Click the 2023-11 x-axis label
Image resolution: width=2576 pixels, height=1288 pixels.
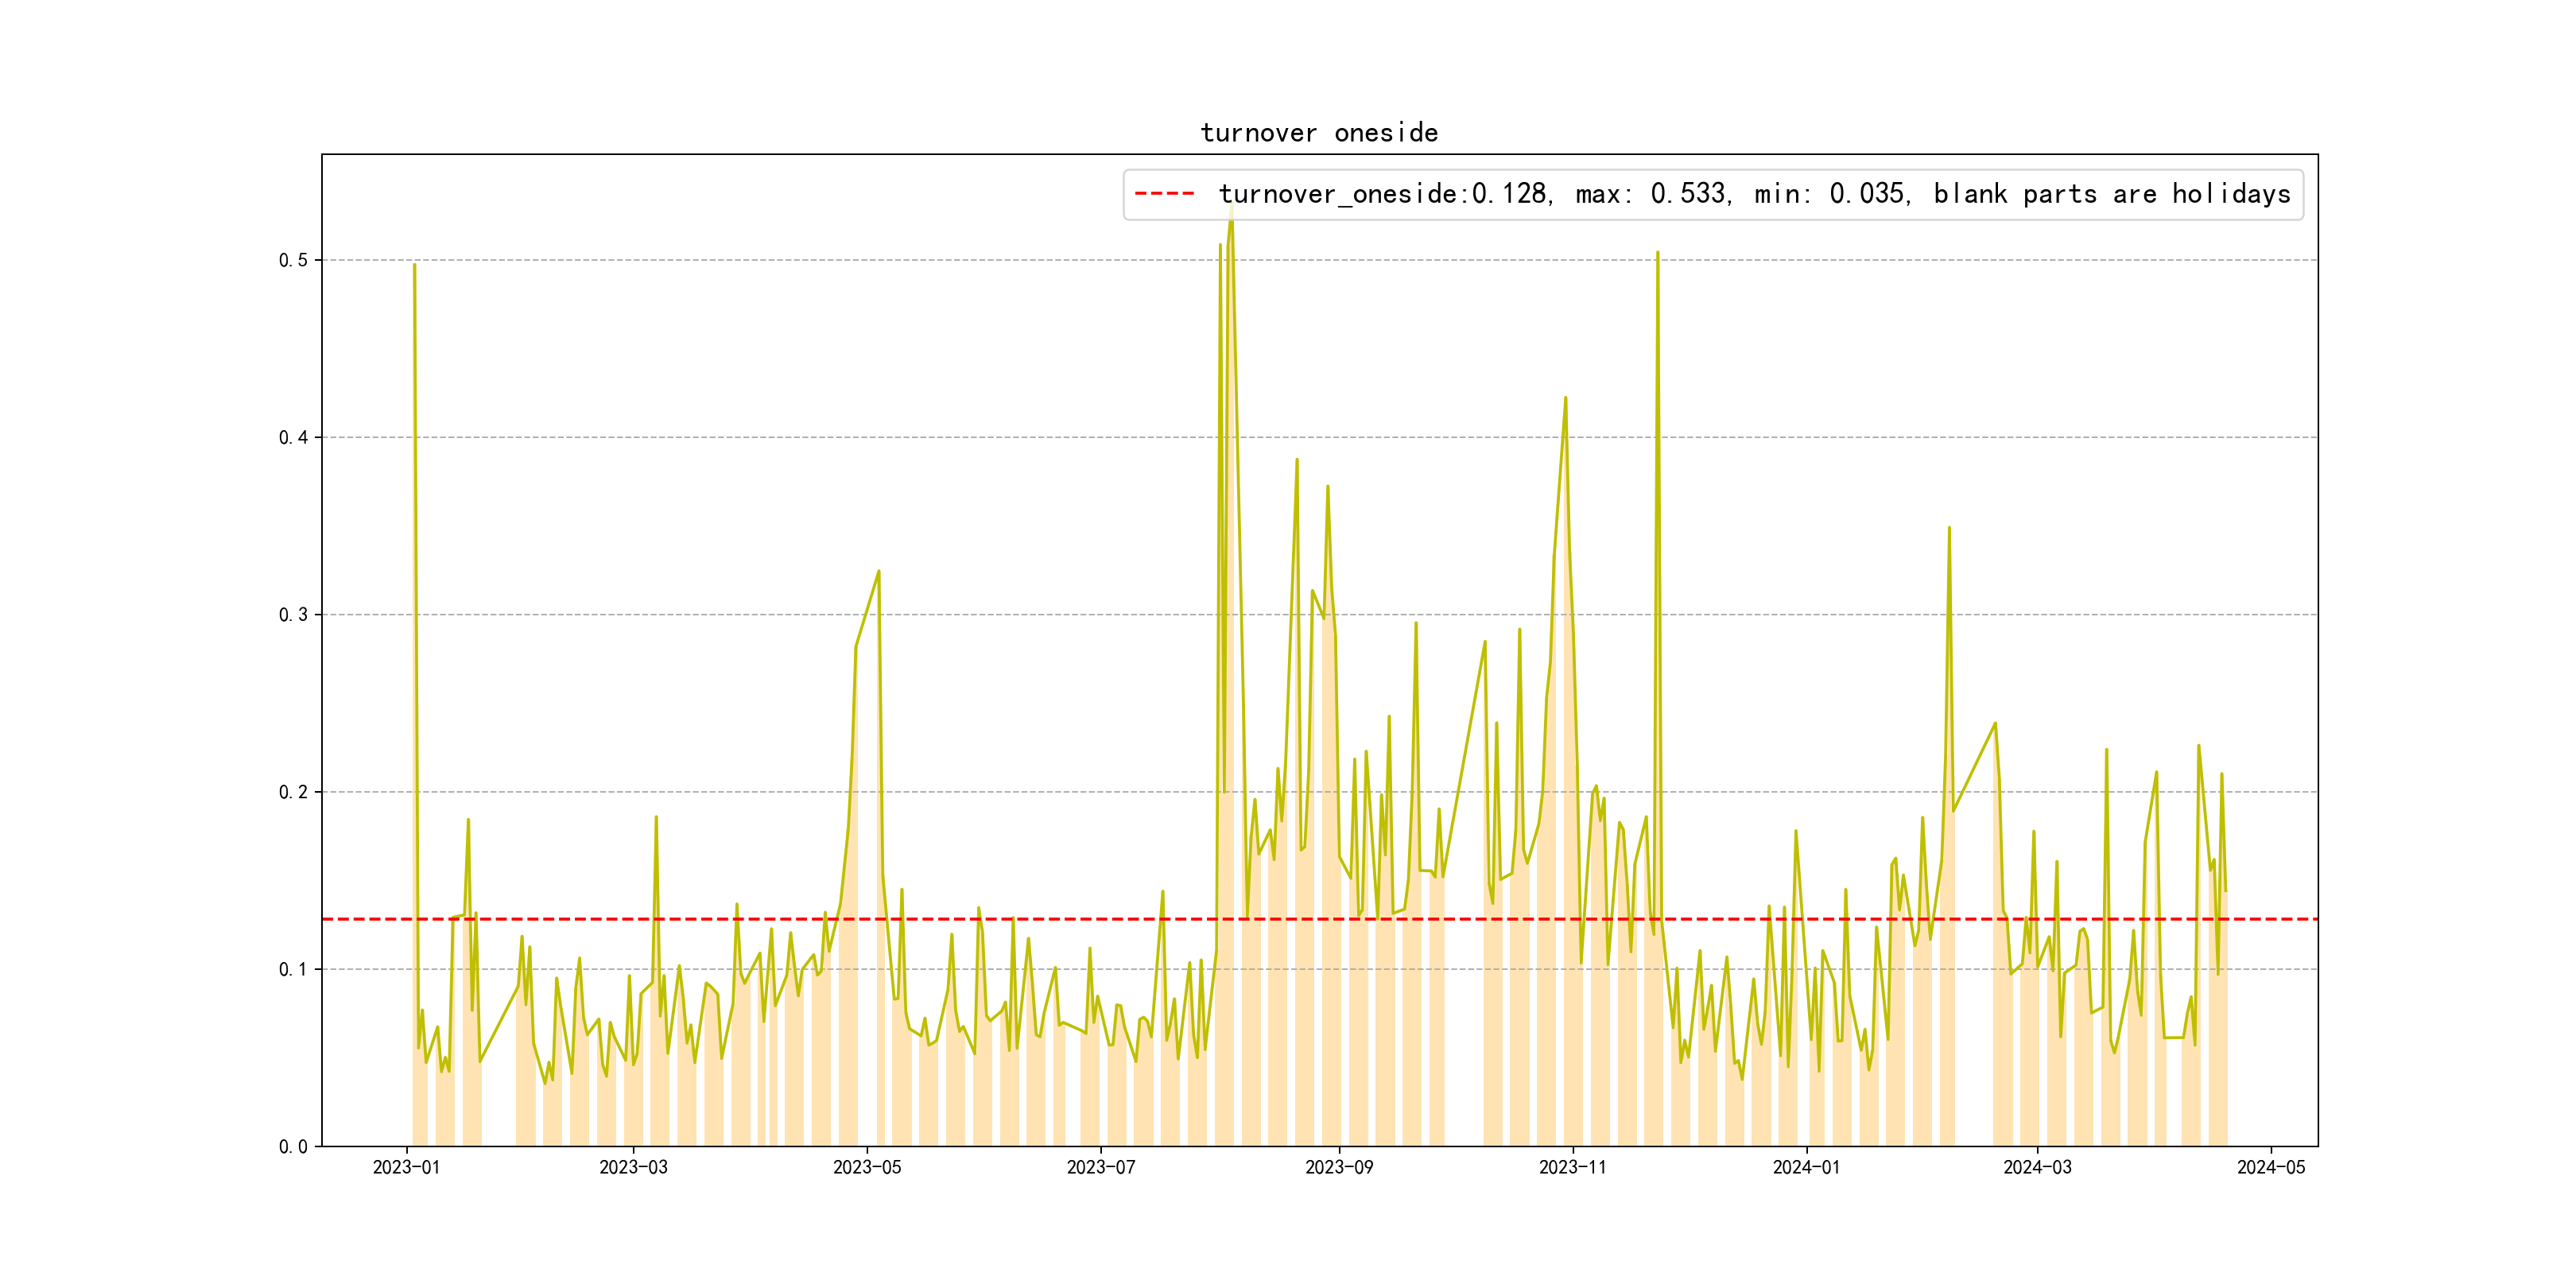click(1573, 1167)
